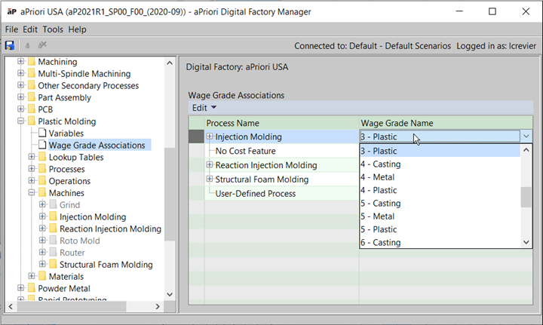Expand the Lookup Tables node
This screenshot has width=543, height=325.
[32, 157]
